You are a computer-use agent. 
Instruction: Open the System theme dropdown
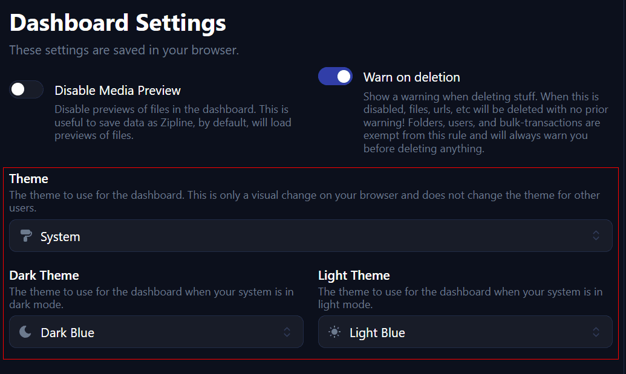coord(311,236)
